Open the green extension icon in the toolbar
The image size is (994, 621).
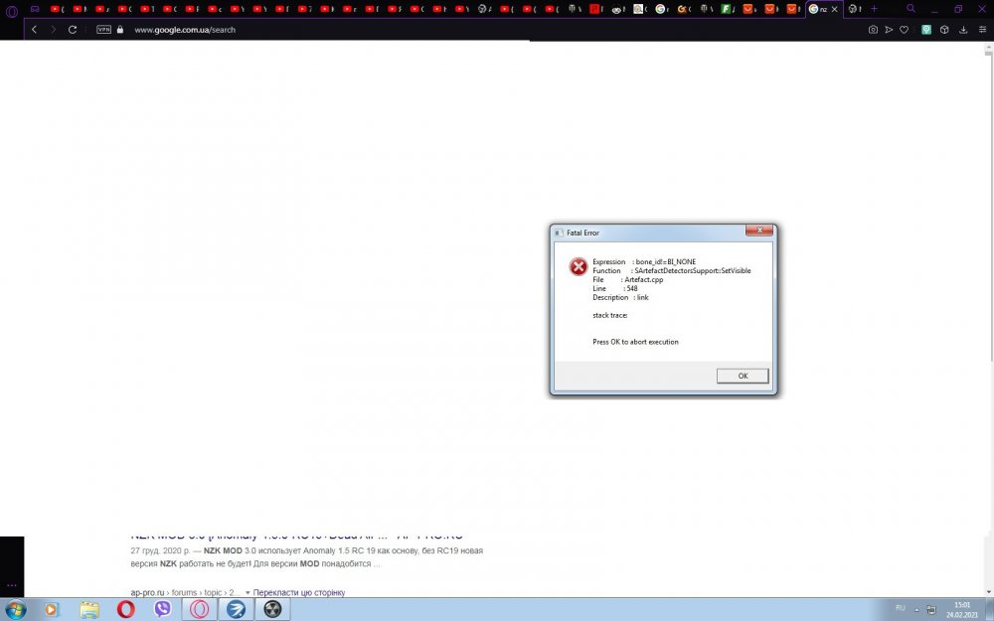pyautogui.click(x=926, y=29)
